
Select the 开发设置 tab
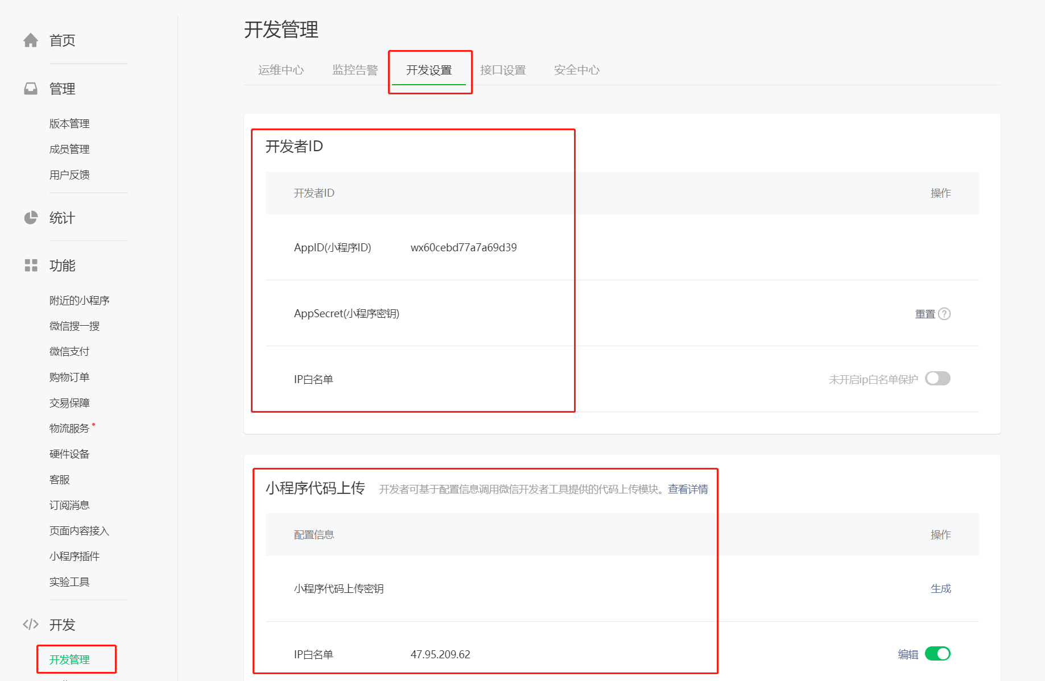(429, 70)
